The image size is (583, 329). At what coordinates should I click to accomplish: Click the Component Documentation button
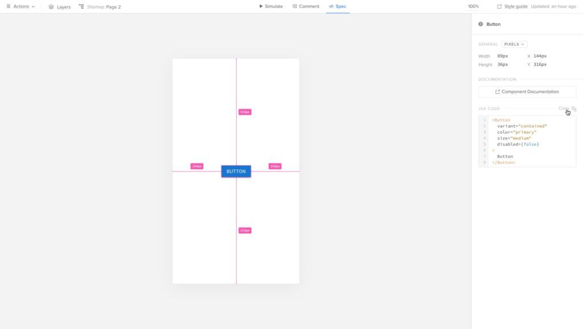(527, 91)
